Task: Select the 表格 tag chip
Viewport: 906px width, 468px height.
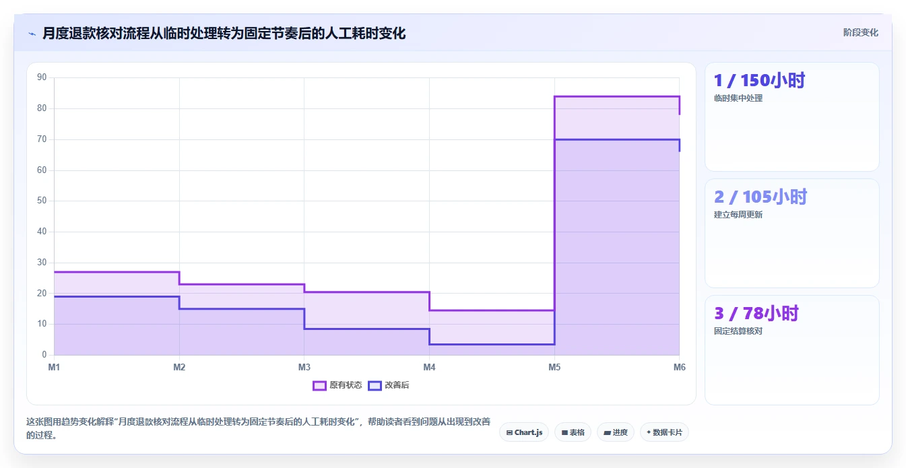Action: (x=573, y=432)
